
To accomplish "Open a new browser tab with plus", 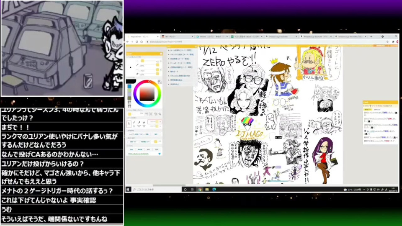I will [x=371, y=37].
